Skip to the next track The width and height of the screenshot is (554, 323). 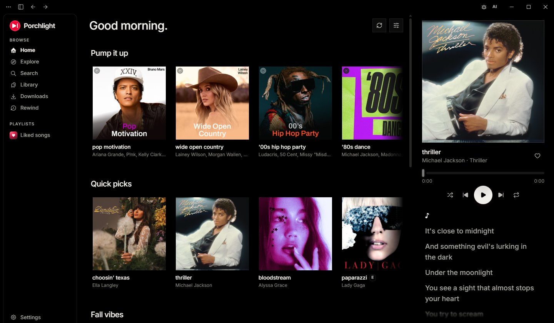pos(501,195)
